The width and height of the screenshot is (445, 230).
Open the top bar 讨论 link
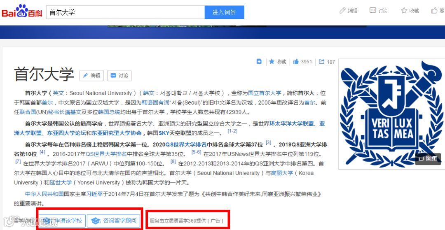[379, 11]
